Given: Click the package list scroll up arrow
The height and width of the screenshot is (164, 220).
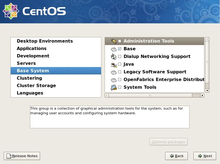Looking at the screenshot, I should click(207, 39).
